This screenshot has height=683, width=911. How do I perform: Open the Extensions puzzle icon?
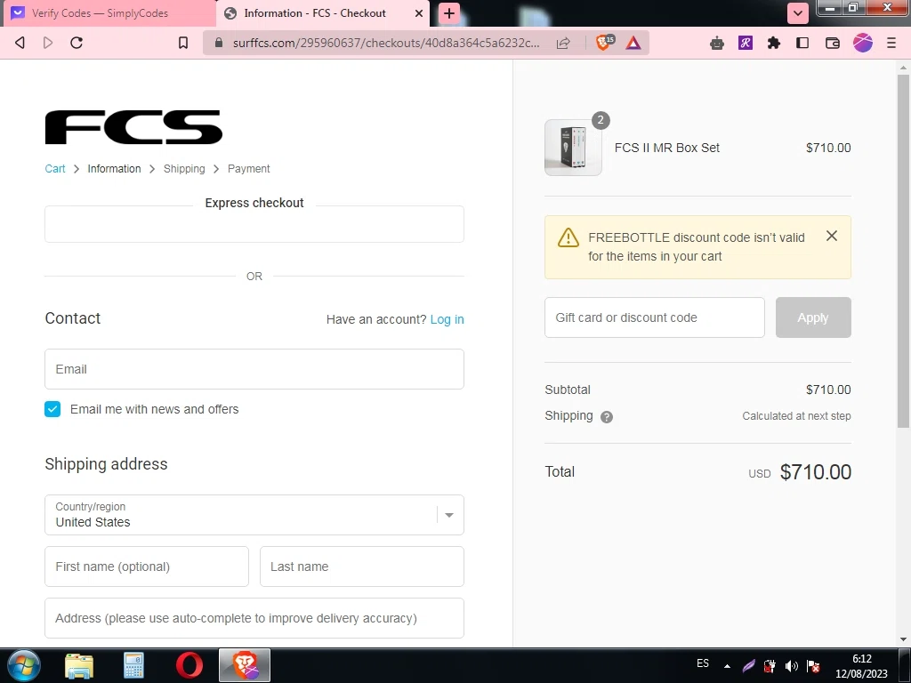click(773, 43)
